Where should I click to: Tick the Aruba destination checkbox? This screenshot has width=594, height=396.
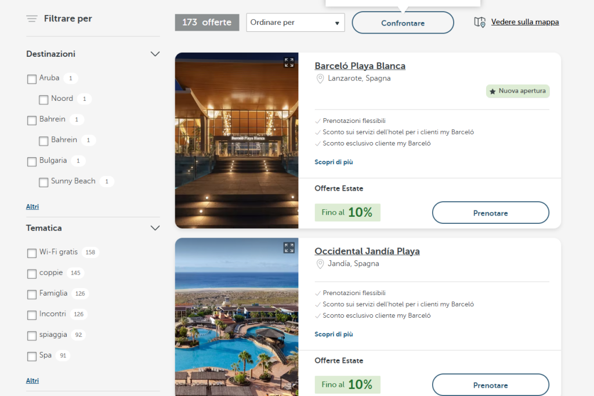click(32, 79)
